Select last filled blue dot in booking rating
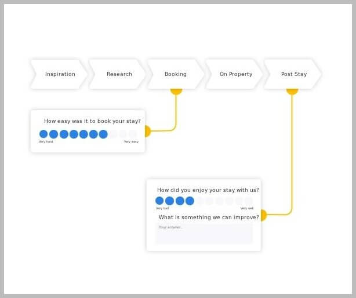The width and height of the screenshot is (356, 298). pos(103,134)
